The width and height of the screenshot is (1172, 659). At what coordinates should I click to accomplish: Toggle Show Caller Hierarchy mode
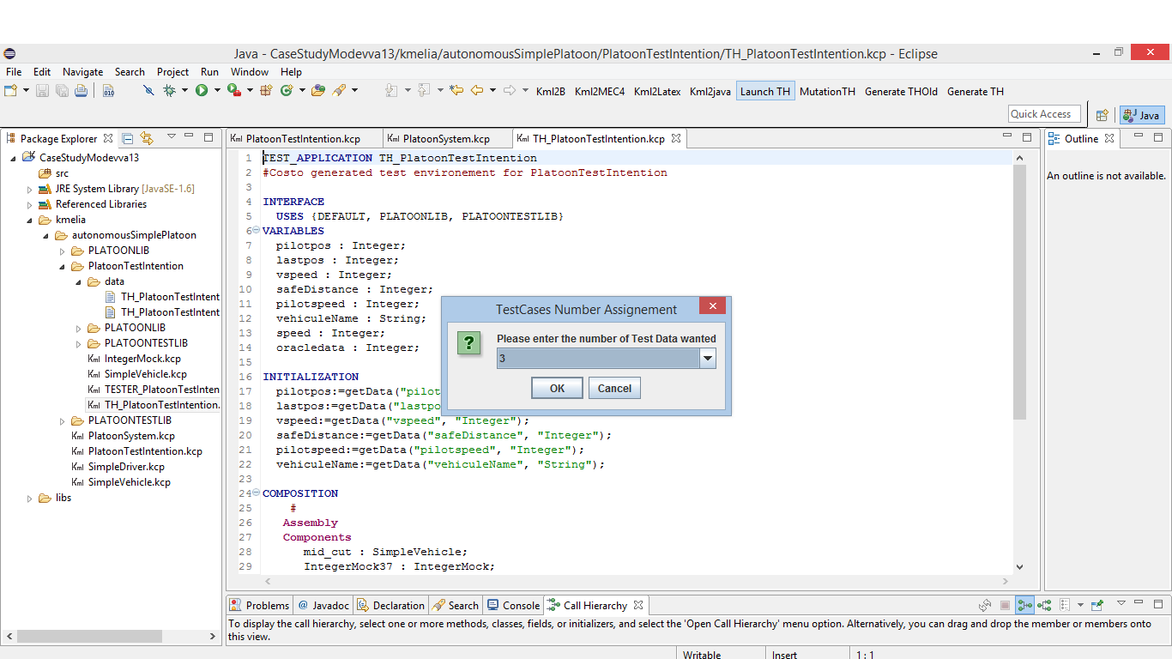point(1024,605)
